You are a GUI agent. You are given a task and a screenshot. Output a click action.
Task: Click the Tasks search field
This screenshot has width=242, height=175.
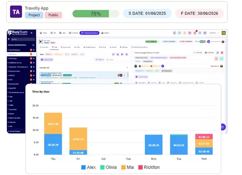coord(117,59)
